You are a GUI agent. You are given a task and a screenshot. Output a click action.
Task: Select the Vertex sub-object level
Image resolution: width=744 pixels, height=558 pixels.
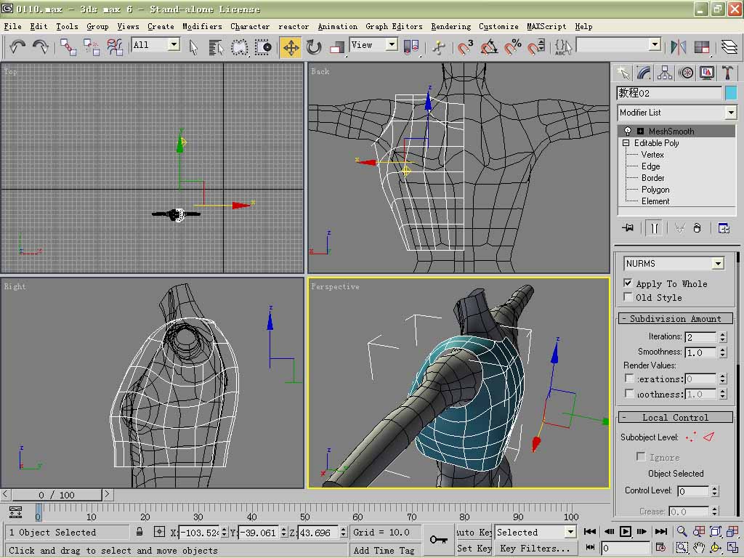pyautogui.click(x=652, y=155)
